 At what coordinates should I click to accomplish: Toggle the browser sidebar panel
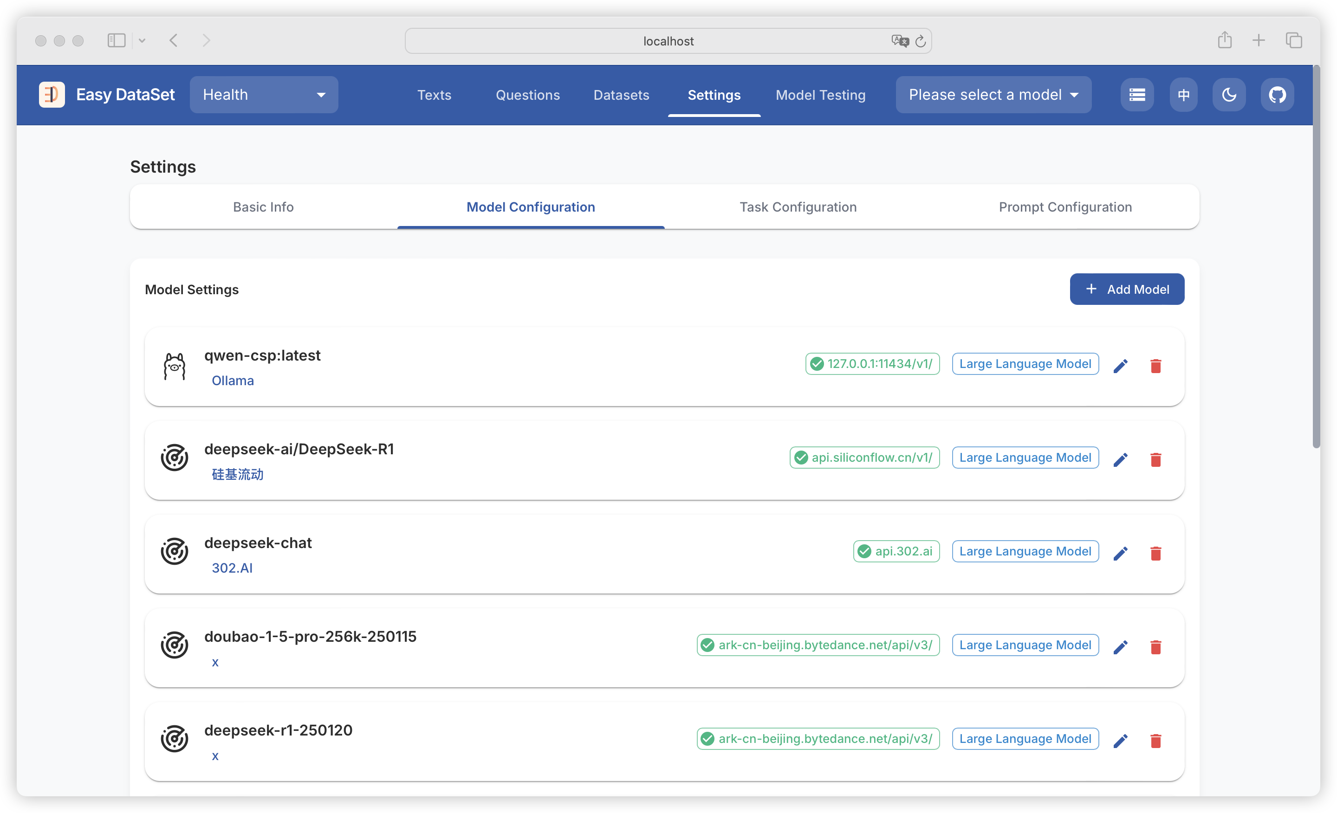tap(116, 41)
